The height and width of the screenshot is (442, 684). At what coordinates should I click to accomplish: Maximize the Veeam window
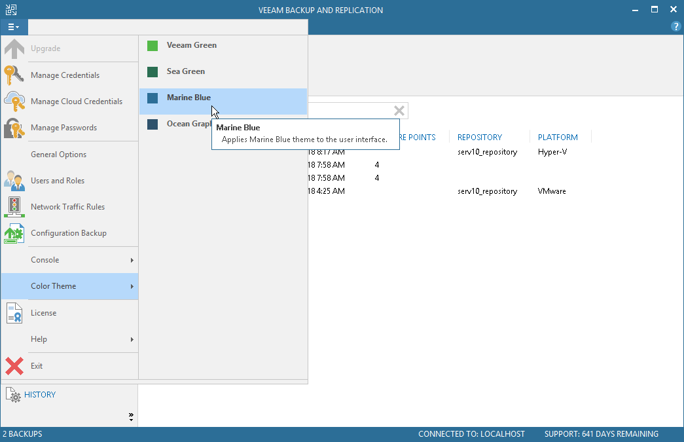[655, 9]
